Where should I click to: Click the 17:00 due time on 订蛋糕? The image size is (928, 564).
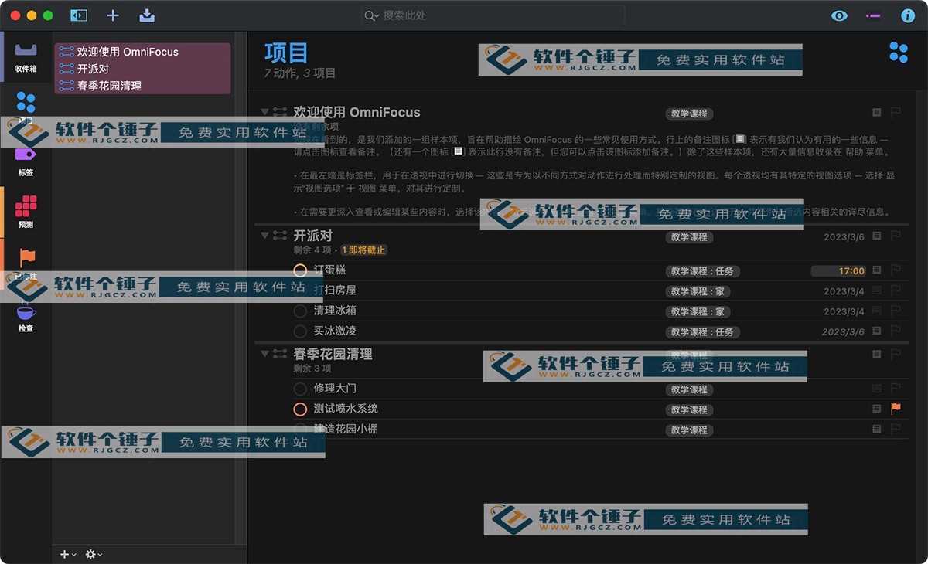(x=838, y=271)
